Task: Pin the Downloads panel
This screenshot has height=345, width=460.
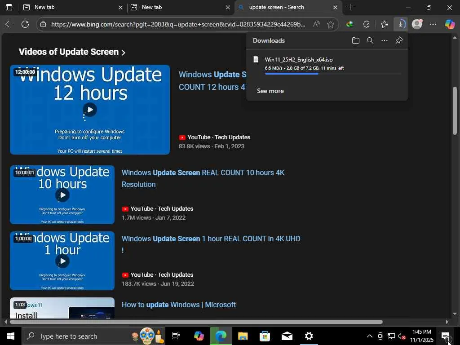Action: click(399, 40)
